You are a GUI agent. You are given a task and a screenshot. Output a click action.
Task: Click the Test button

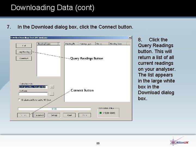(x=24, y=46)
